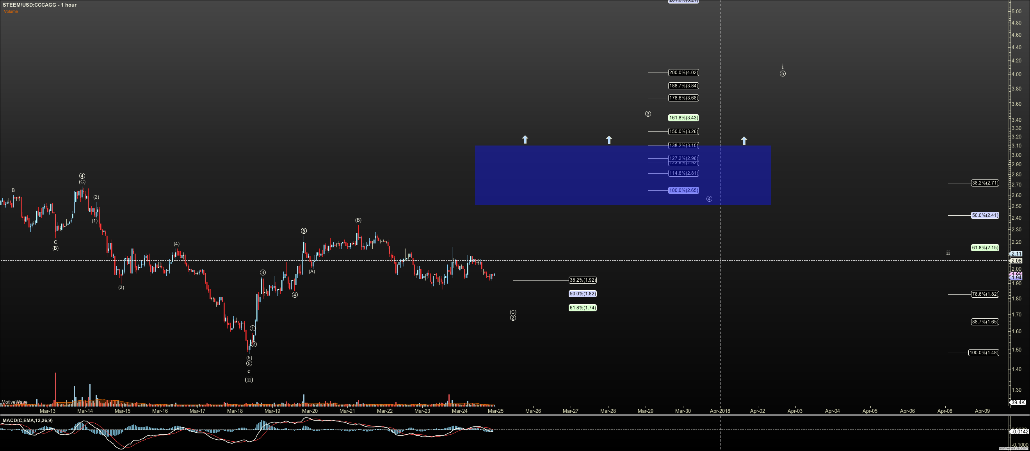Select the ii wave label near 61.8%(2.15)
The width and height of the screenshot is (1030, 451).
tap(948, 253)
